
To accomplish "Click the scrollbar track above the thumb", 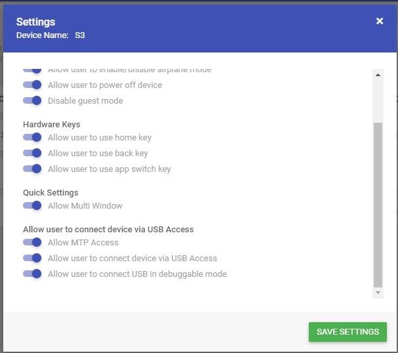I will pyautogui.click(x=378, y=101).
